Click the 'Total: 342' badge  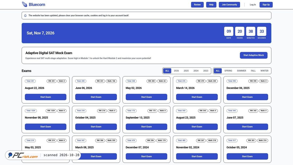tap(232, 111)
